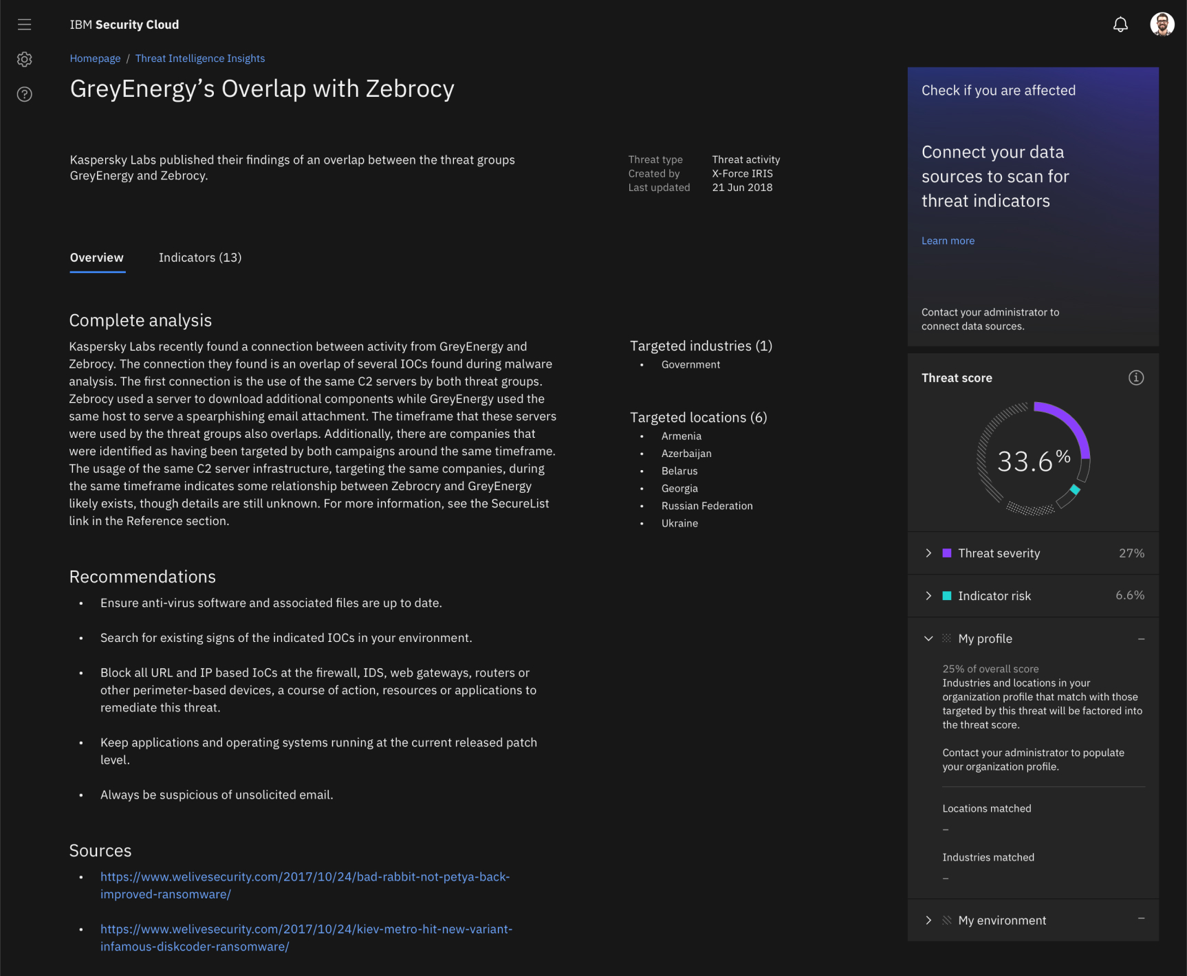
Task: Click Azerbaijan in targeted locations
Action: pyautogui.click(x=686, y=454)
